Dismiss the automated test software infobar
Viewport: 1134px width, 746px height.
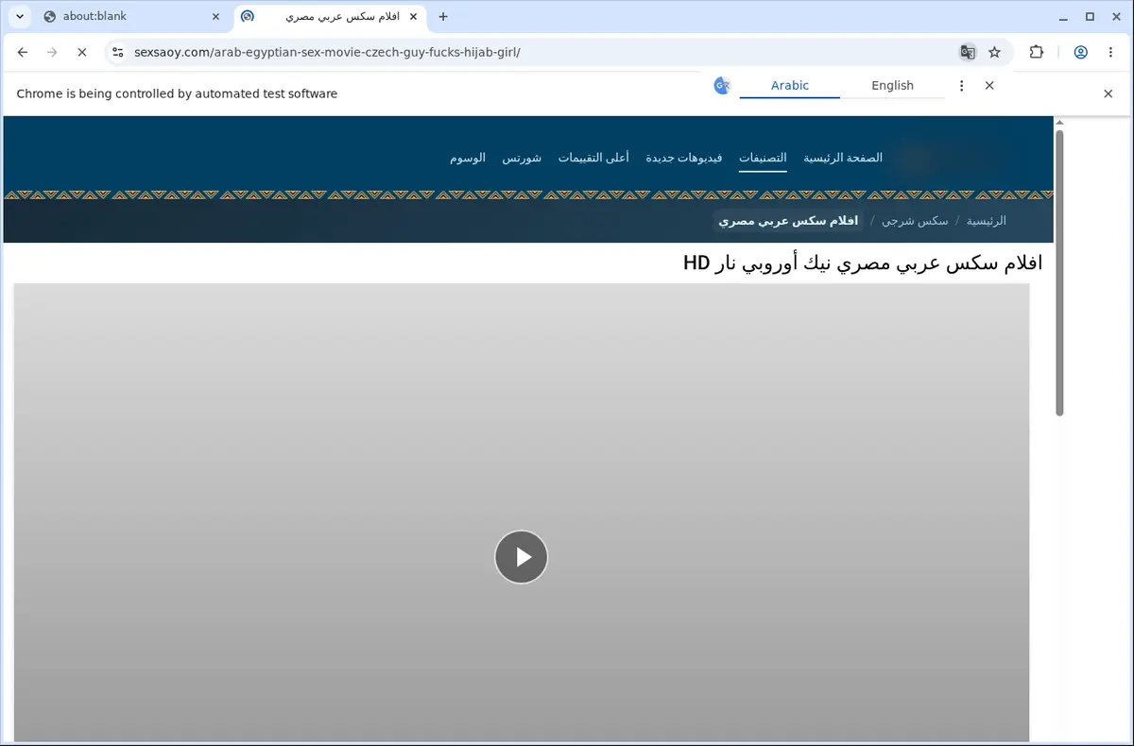pos(1108,93)
